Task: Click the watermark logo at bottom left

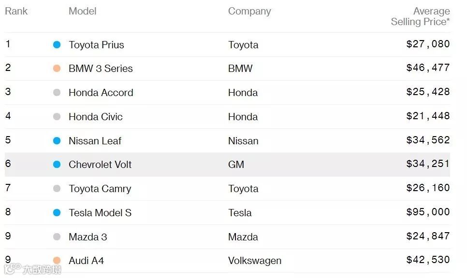Action: tap(33, 269)
